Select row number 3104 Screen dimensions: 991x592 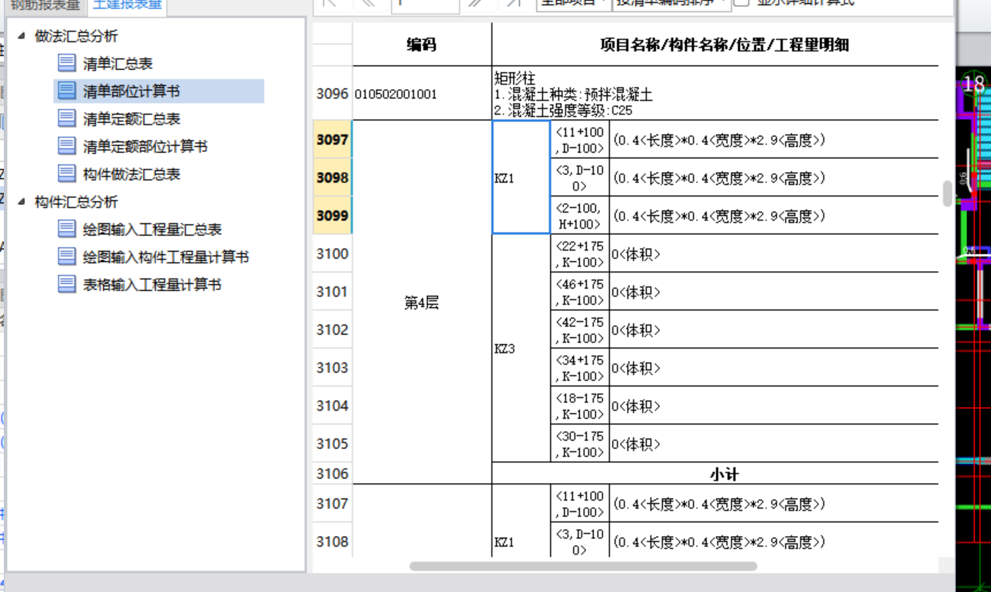point(333,405)
